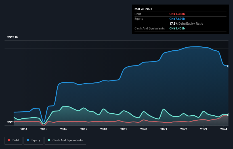
Task: Click the tooltip Cash And Equivalents label
Action: pyautogui.click(x=150, y=28)
